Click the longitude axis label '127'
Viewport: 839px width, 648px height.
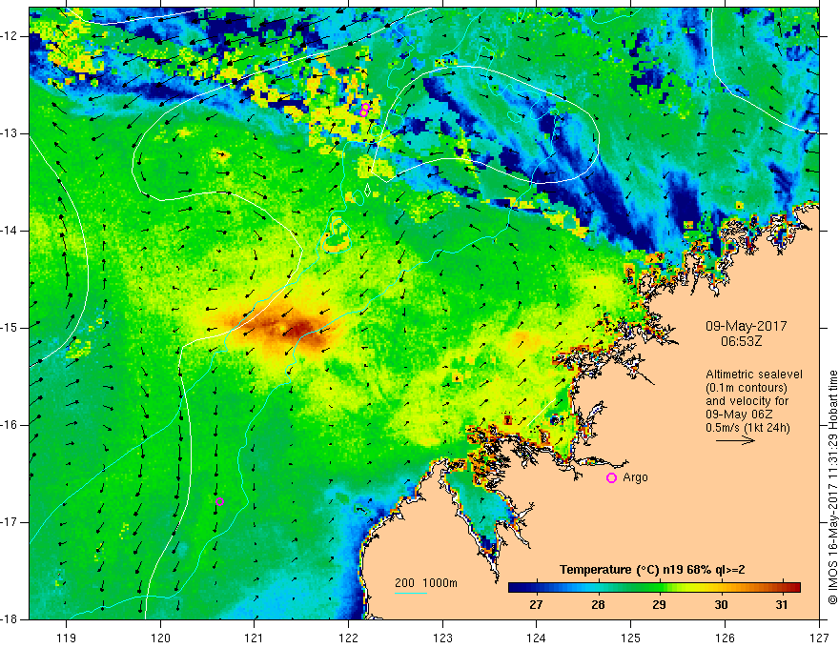click(819, 638)
